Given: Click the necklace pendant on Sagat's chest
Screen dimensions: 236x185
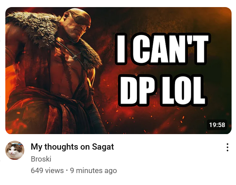Looking at the screenshot, I should 75,56.
